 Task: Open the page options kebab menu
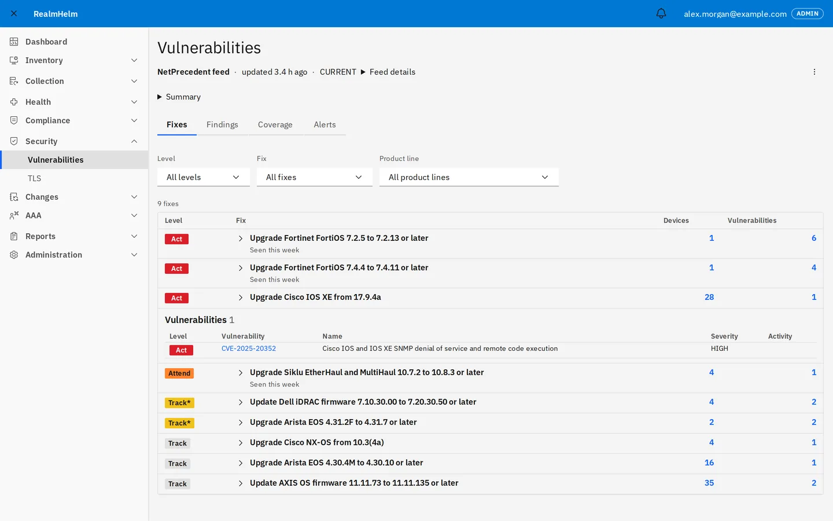tap(814, 72)
